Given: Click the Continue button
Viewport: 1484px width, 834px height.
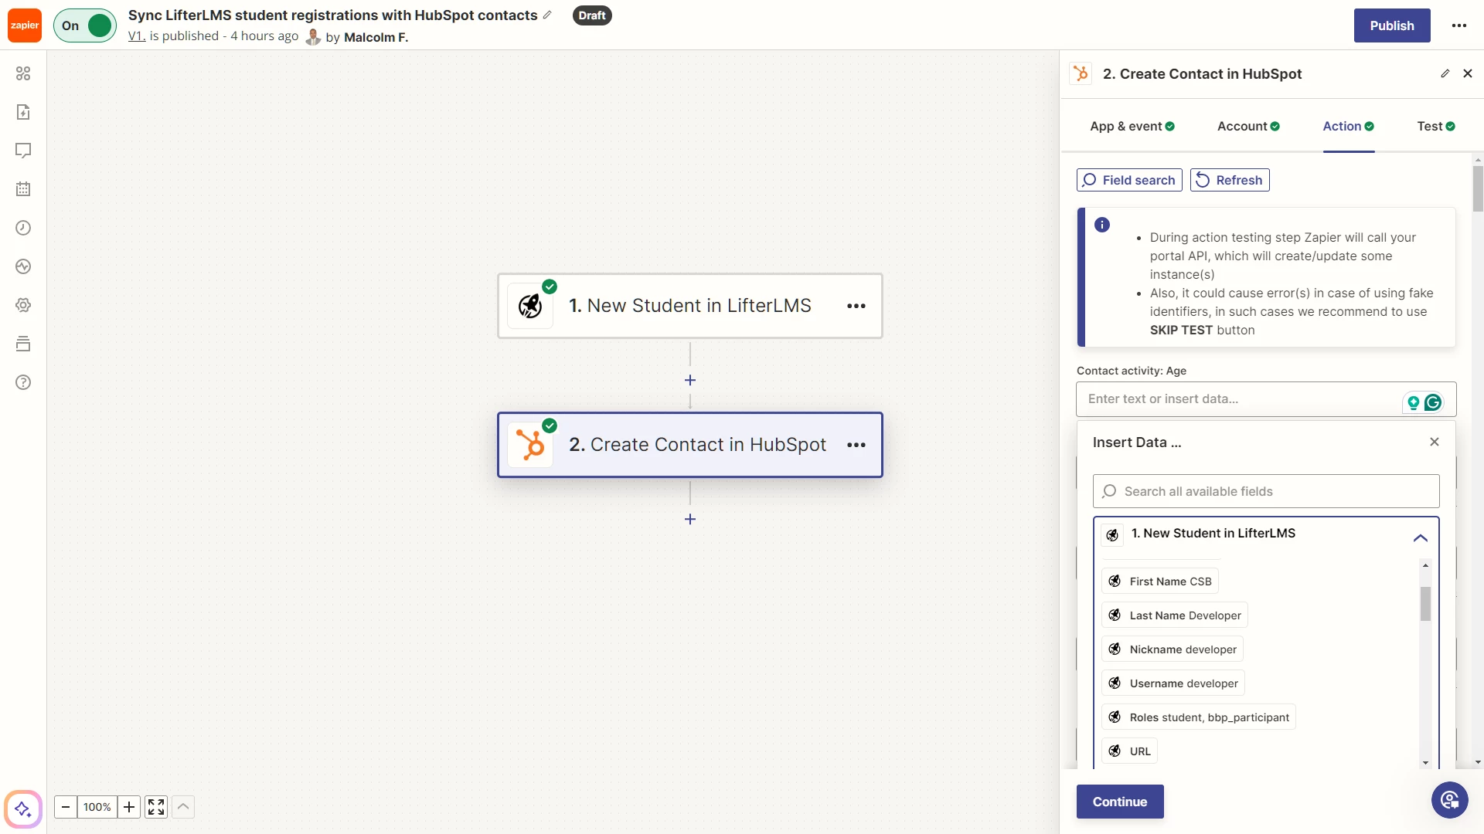Looking at the screenshot, I should pyautogui.click(x=1119, y=802).
